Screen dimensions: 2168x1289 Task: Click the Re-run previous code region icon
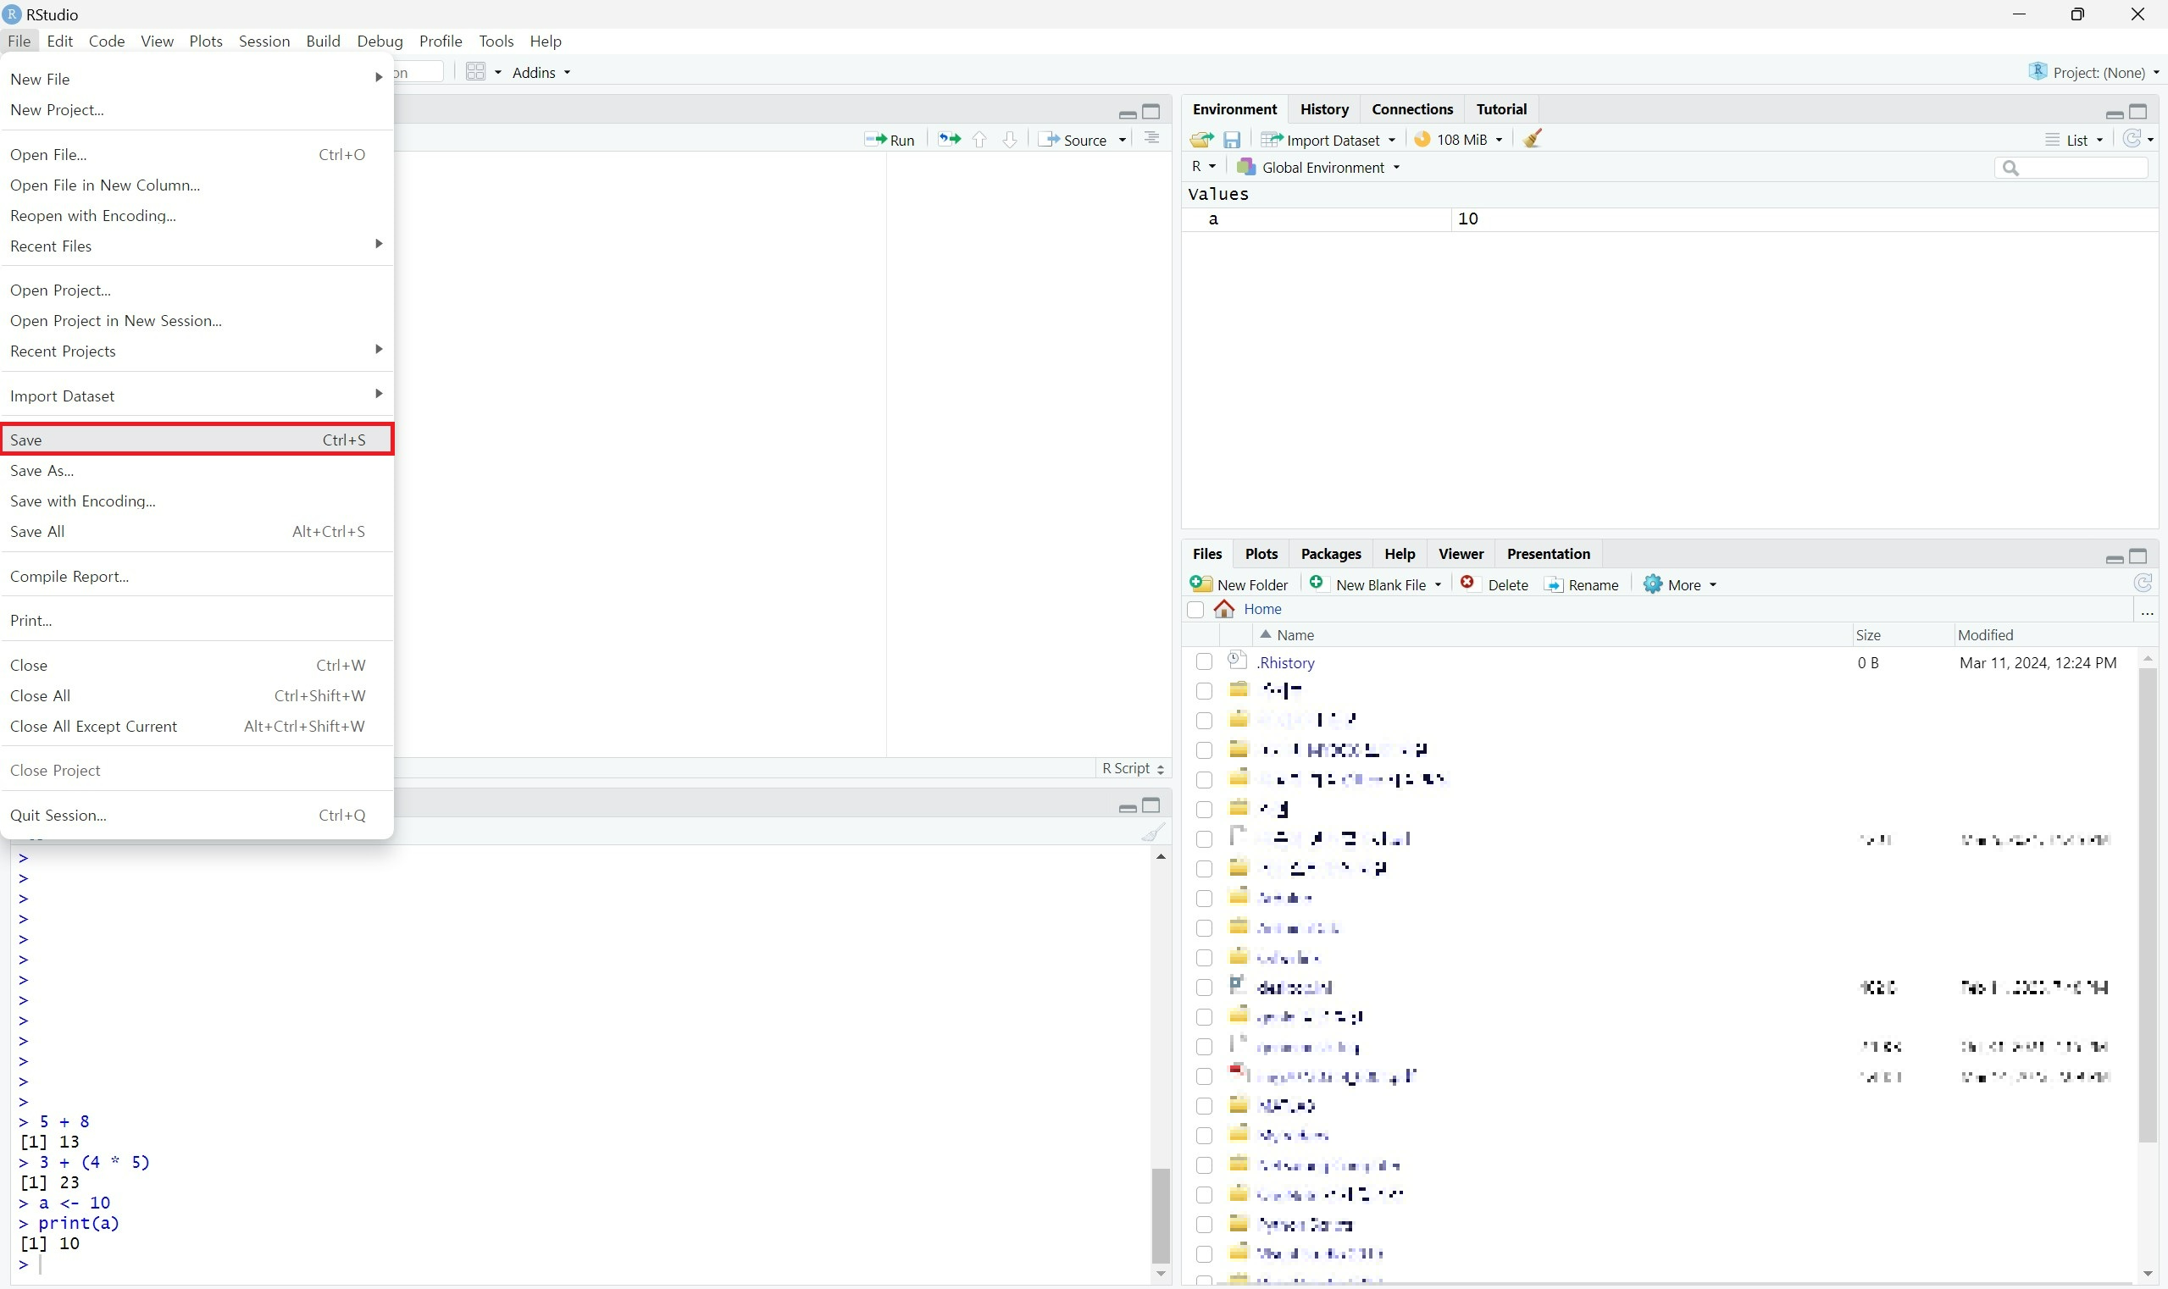(x=949, y=140)
